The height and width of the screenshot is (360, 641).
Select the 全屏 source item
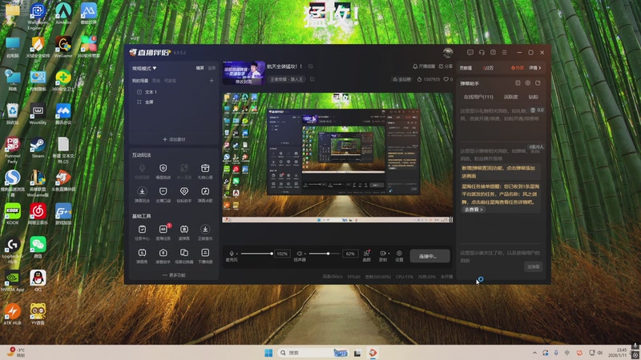tap(145, 102)
